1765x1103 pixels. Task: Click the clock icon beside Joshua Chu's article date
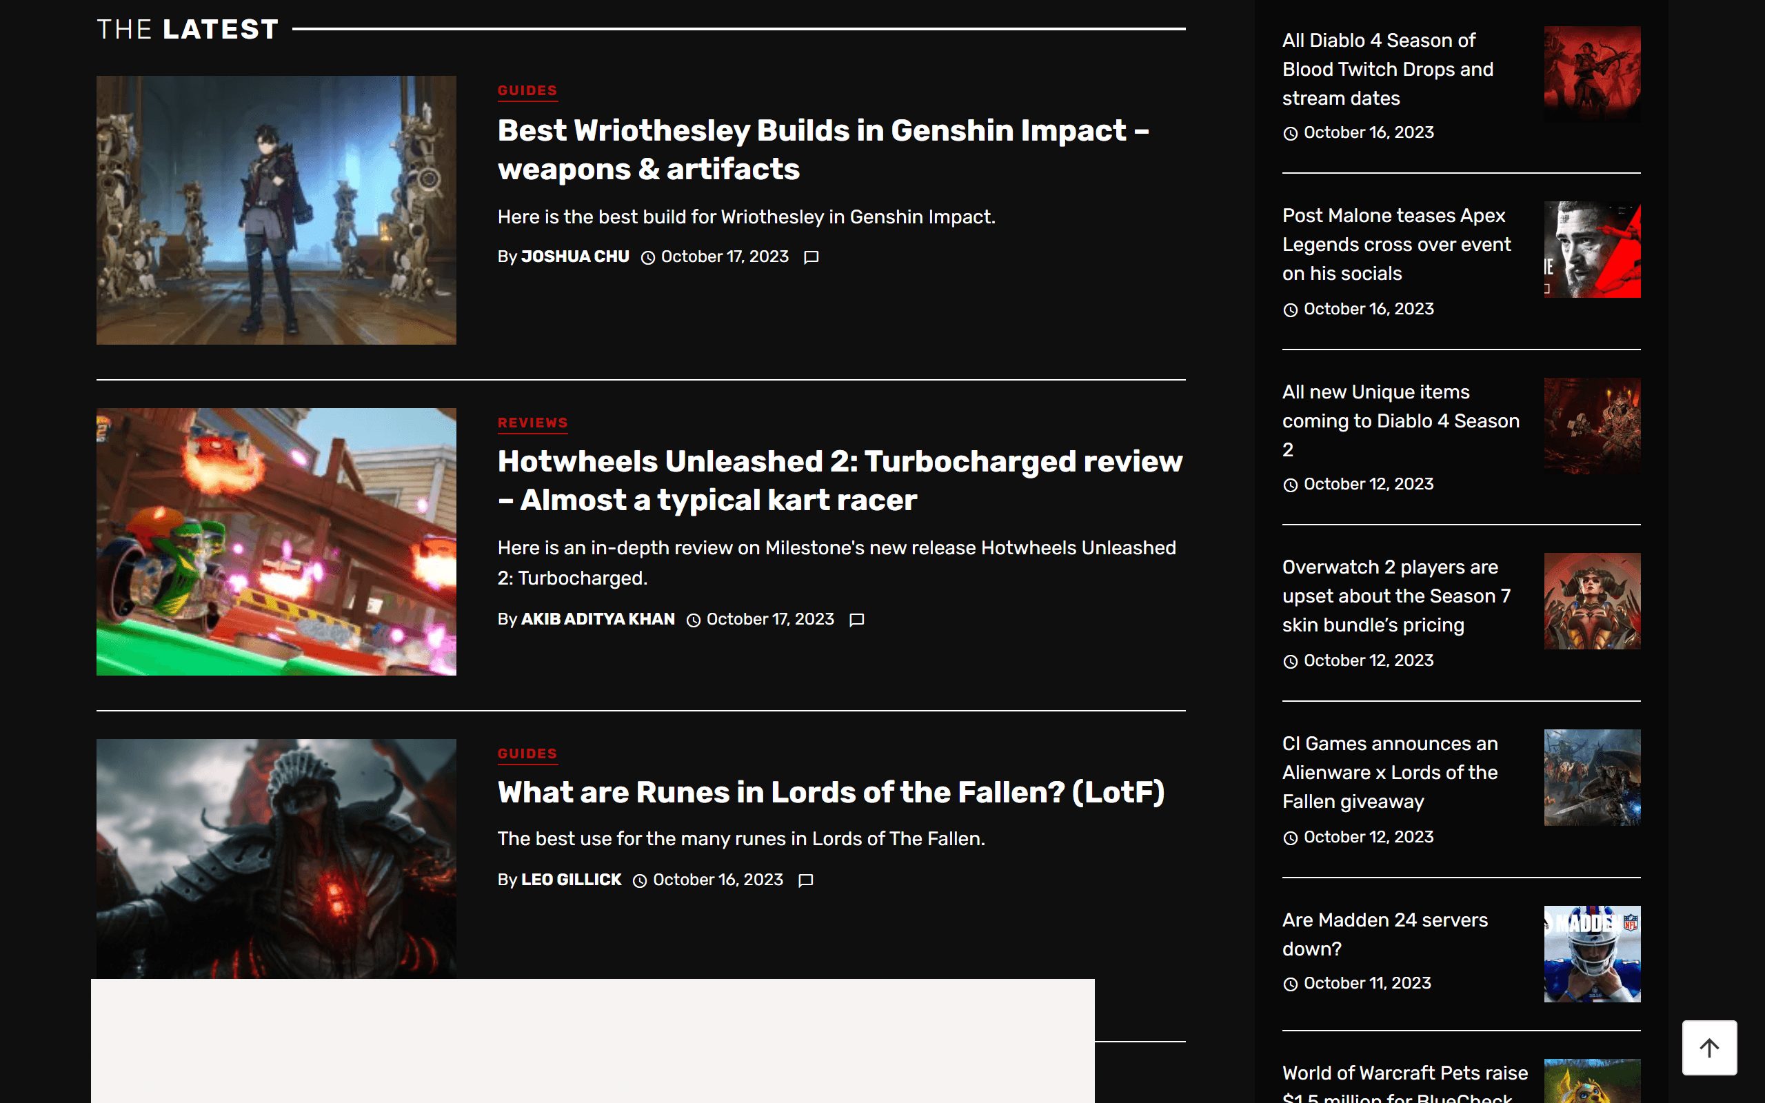pyautogui.click(x=648, y=256)
